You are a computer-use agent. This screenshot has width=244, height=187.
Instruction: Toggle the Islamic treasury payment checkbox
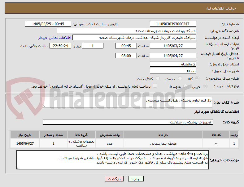click(155, 86)
